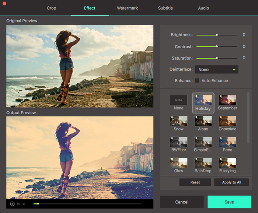Open the Deinterlace dropdown
This screenshot has height=213, width=258.
216,69
